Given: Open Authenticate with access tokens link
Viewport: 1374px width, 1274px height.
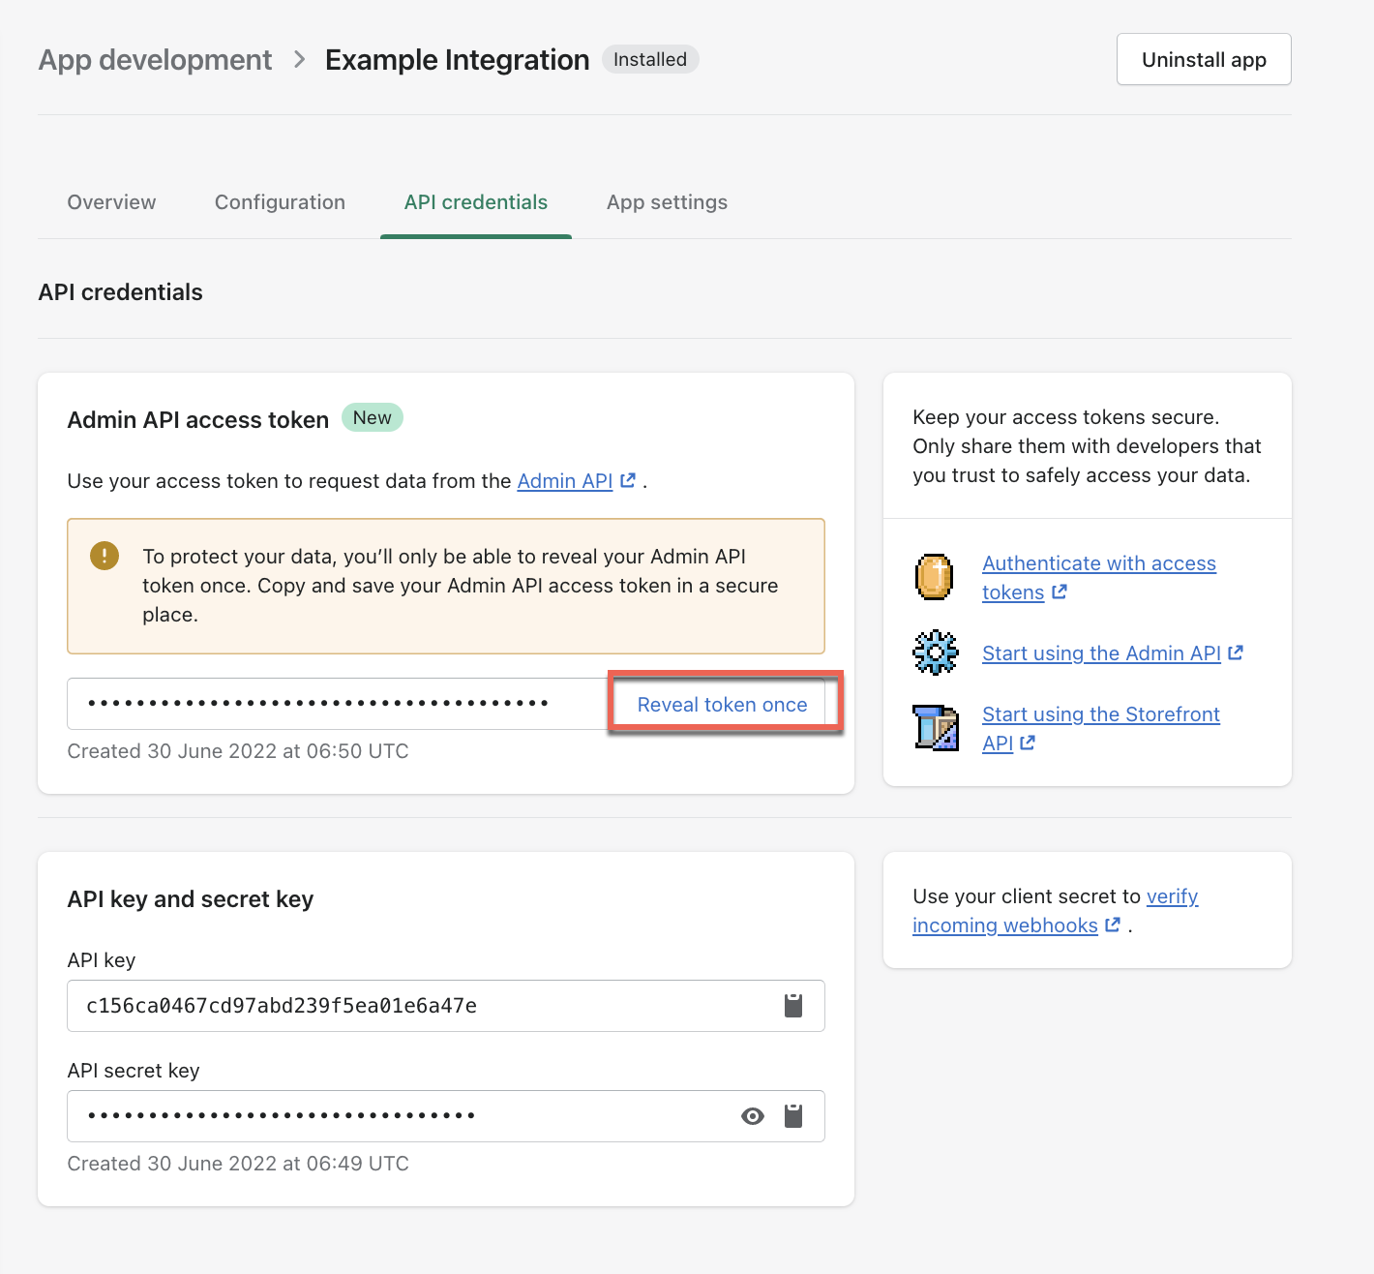Looking at the screenshot, I should 1099,578.
